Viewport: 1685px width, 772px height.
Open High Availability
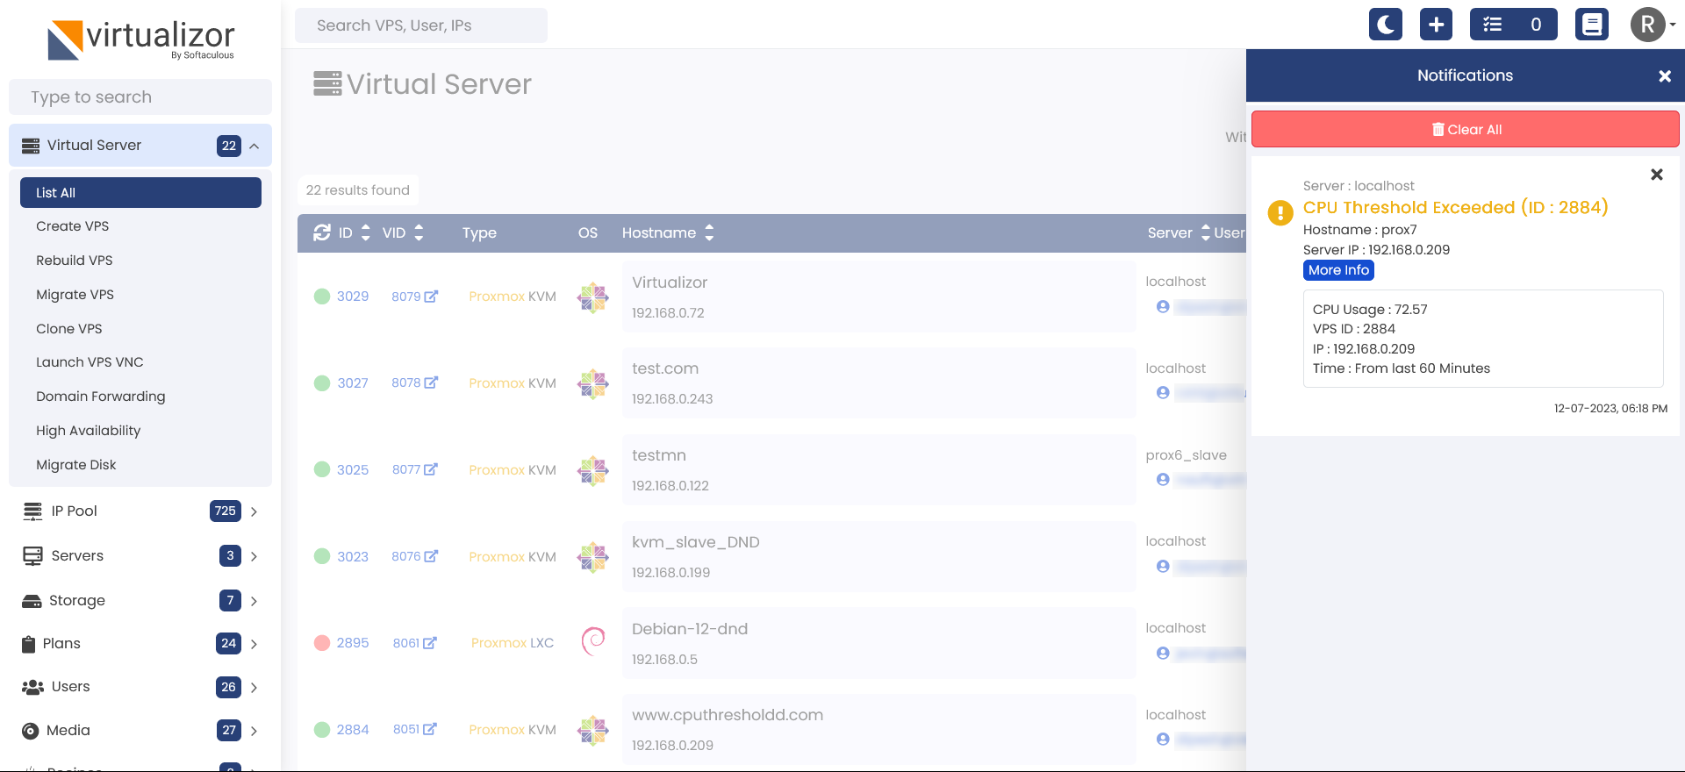pyautogui.click(x=89, y=431)
